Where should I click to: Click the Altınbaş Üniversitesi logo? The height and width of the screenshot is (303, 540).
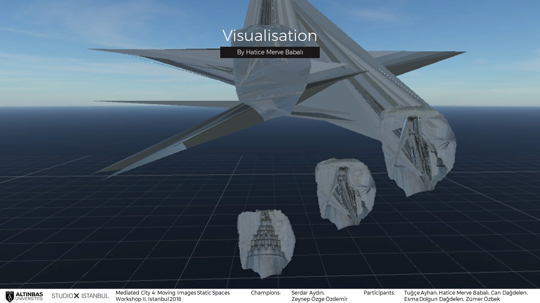pos(24,296)
